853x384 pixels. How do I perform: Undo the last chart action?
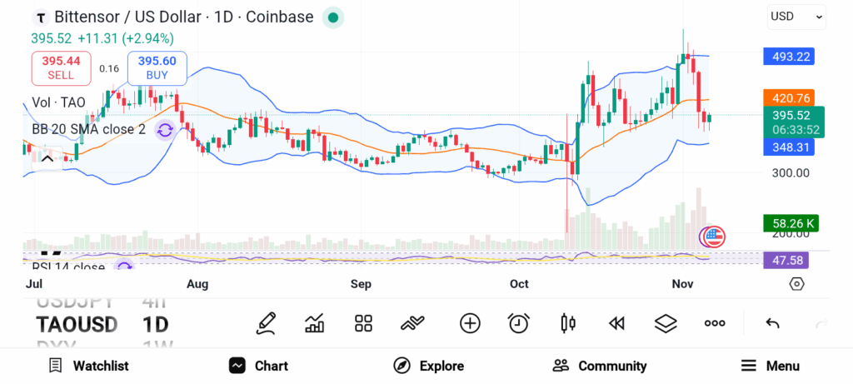[x=772, y=323]
